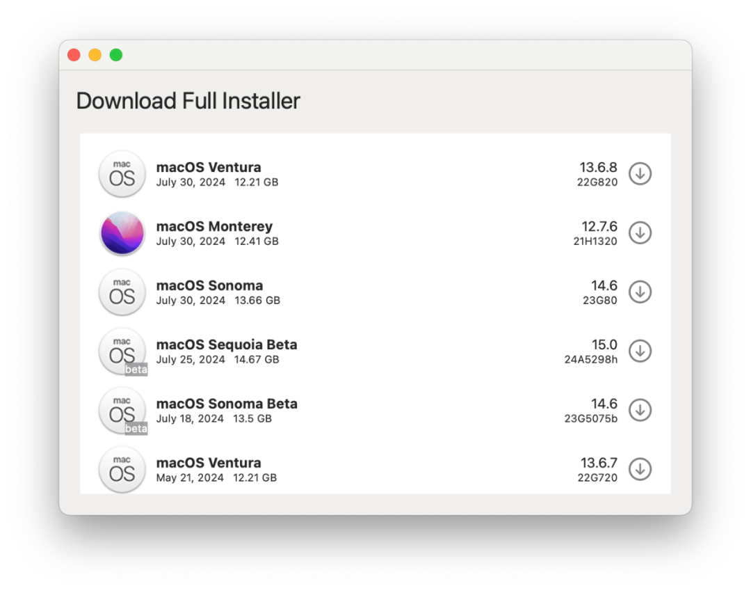Image resolution: width=751 pixels, height=593 pixels.
Task: Click the macOS Monterey installer icon
Action: [x=122, y=233]
